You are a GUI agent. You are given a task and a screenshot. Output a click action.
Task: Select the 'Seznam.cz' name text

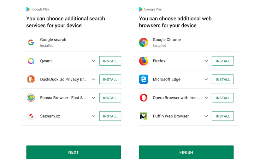(50, 116)
